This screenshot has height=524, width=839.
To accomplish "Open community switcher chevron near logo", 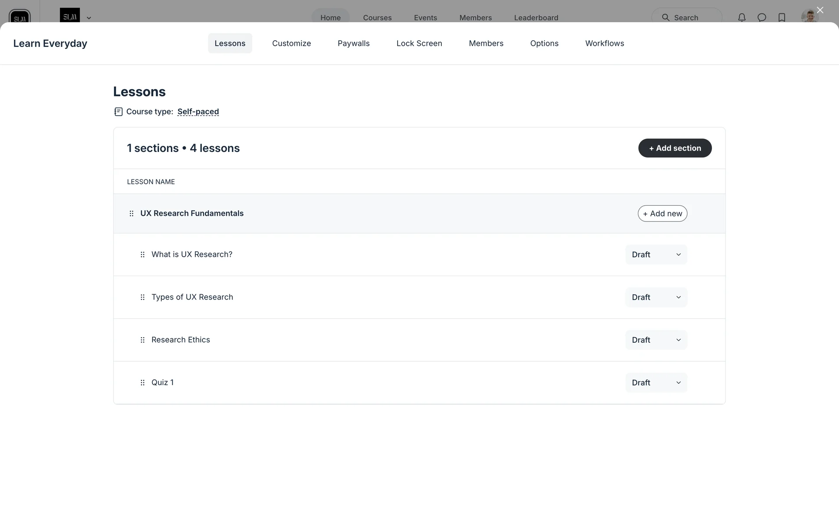I will click(89, 18).
